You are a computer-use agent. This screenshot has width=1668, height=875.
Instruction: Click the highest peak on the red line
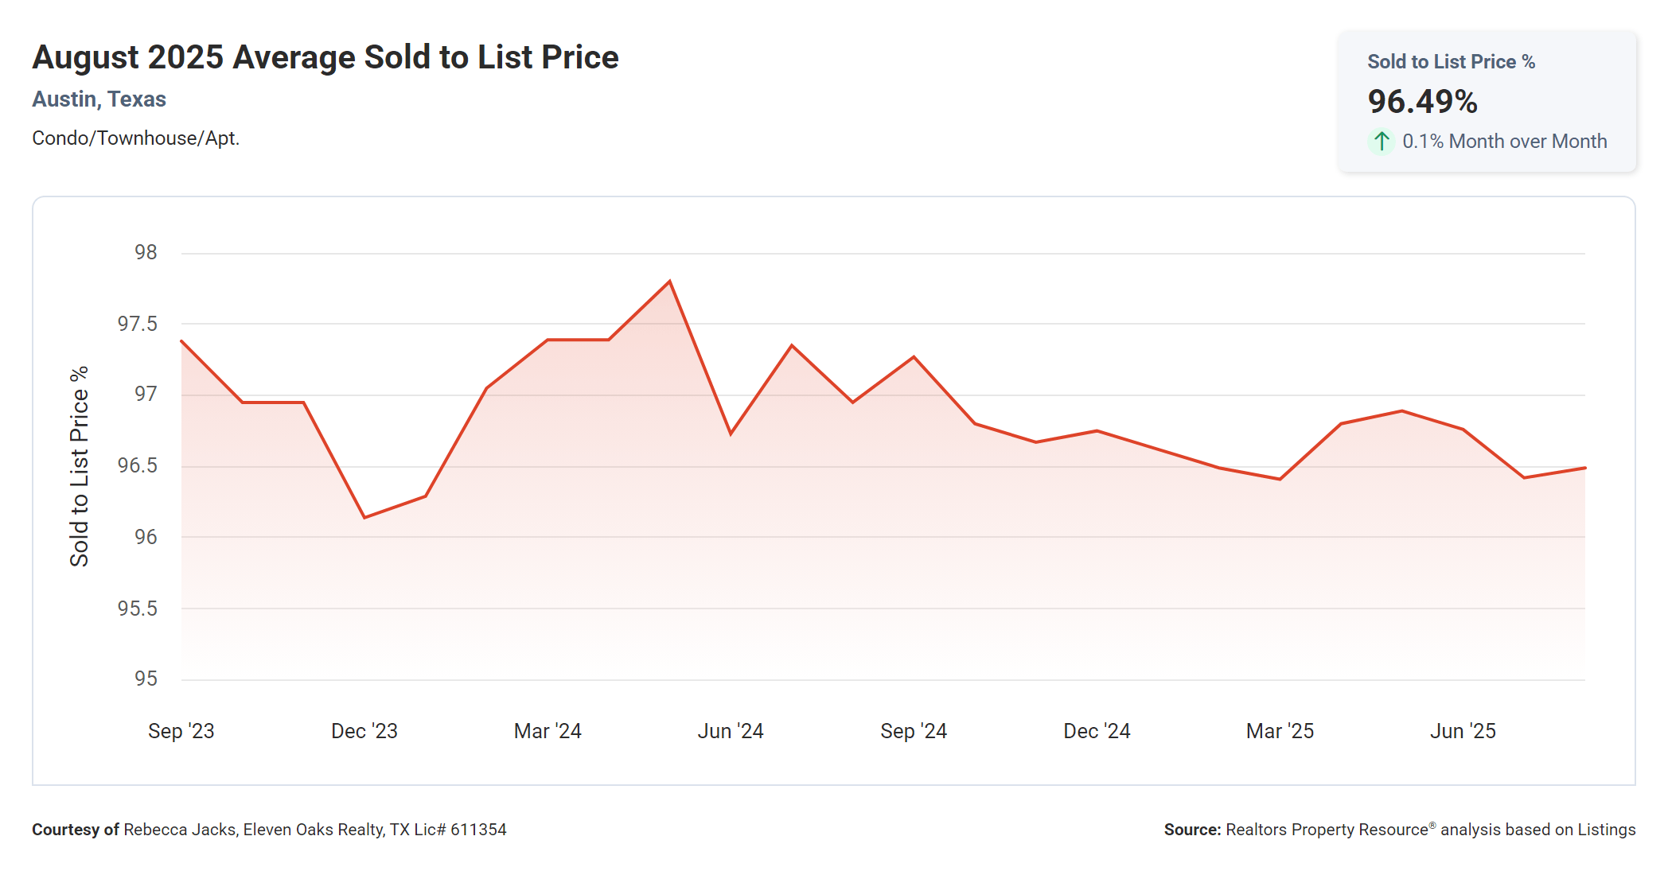click(670, 281)
